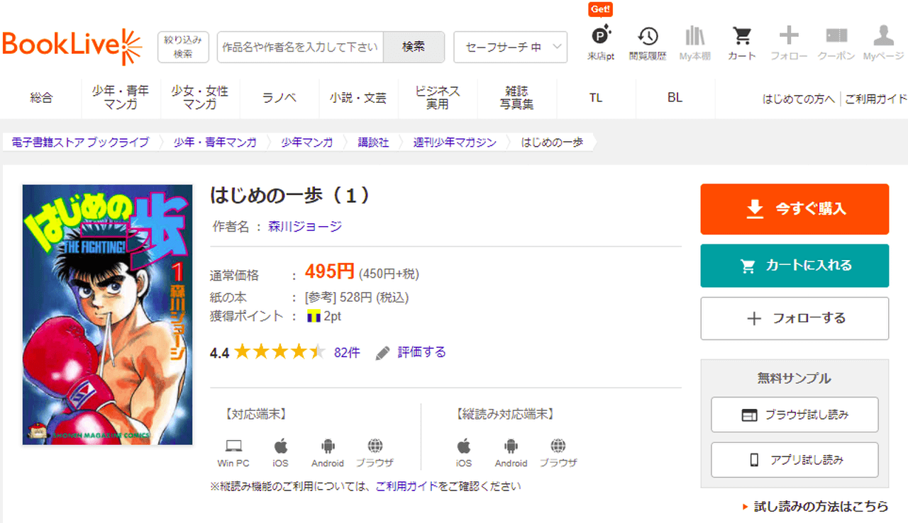Expand the セーフサーチ dropdown
Image resolution: width=908 pixels, height=523 pixels.
click(x=510, y=47)
